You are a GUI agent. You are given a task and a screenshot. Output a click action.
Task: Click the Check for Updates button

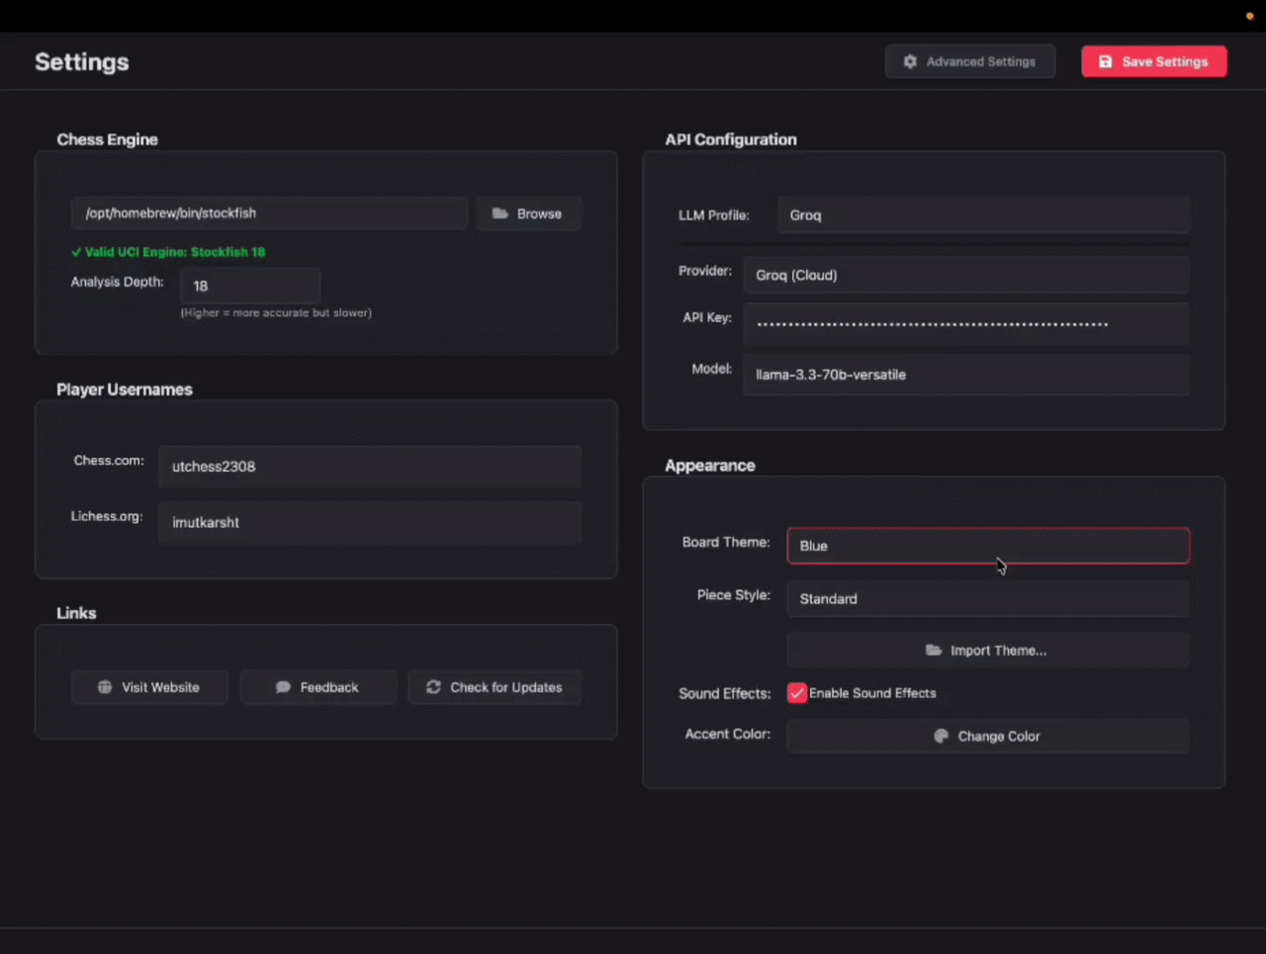[x=496, y=687]
